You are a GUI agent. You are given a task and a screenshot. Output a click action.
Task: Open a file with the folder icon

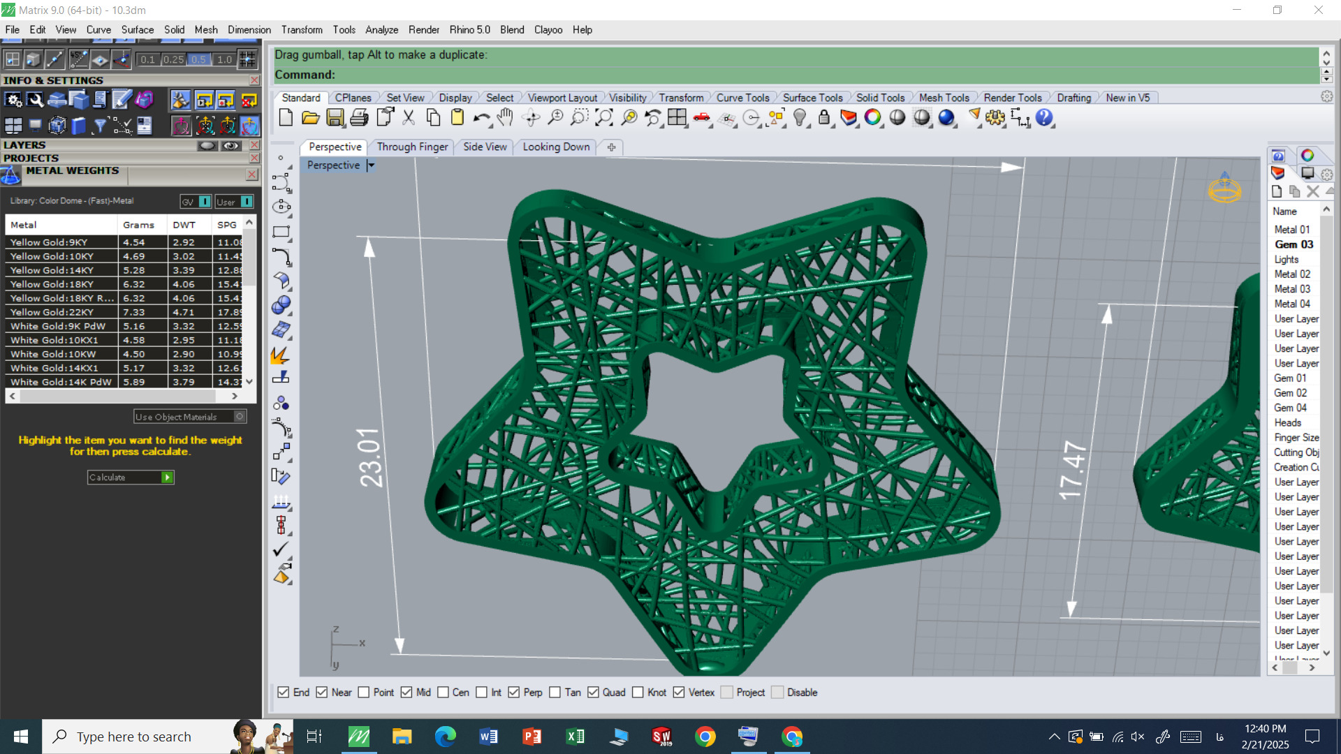click(x=311, y=118)
